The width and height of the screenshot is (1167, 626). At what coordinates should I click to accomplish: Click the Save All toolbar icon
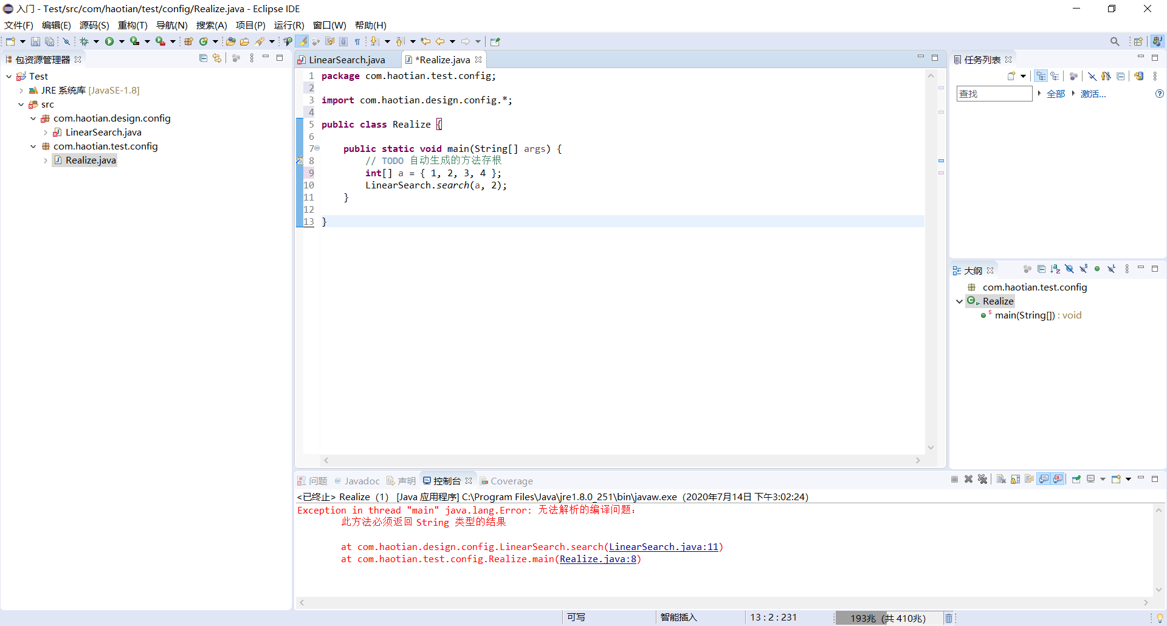pyautogui.click(x=50, y=41)
